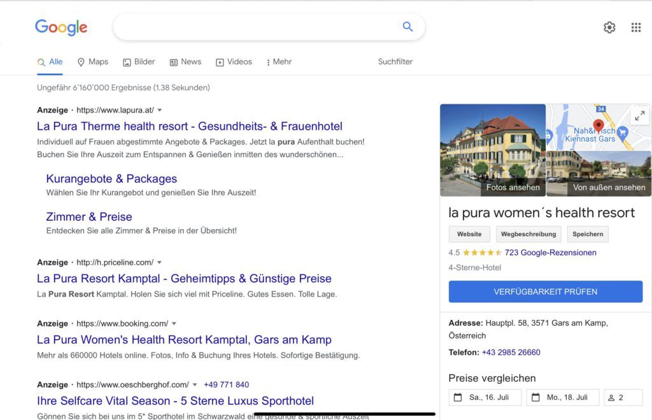Click the Website button in the hotel panel

coord(469,234)
